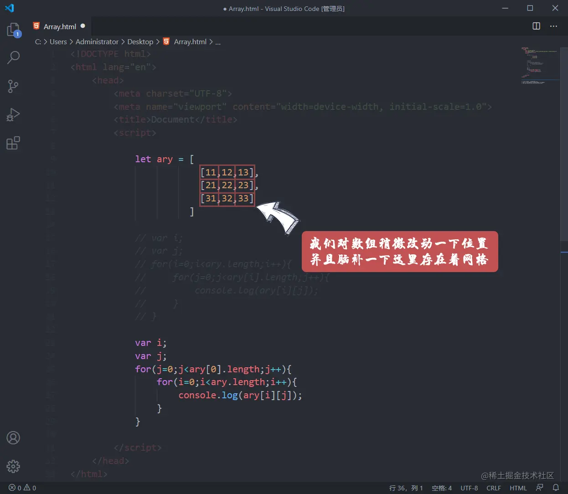Open the editor More Actions menu
This screenshot has width=568, height=494.
tap(553, 26)
